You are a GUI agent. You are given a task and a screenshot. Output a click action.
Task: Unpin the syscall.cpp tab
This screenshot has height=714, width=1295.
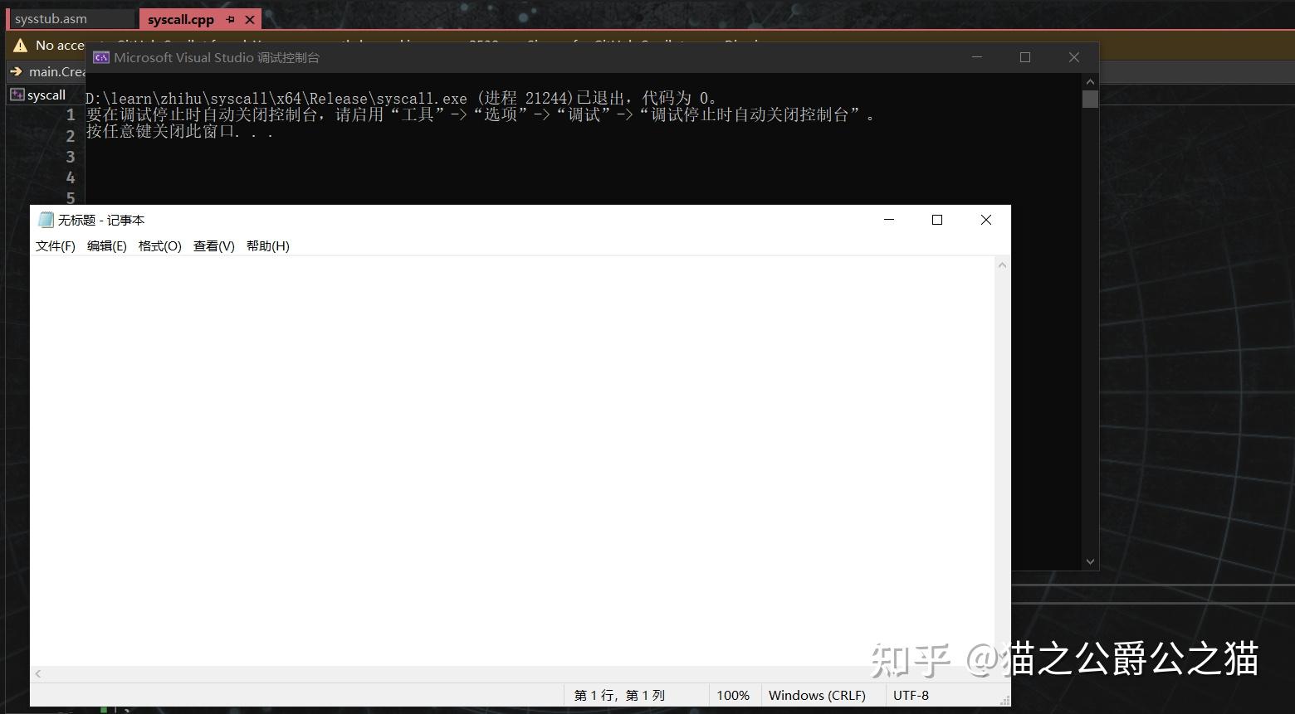pyautogui.click(x=229, y=18)
